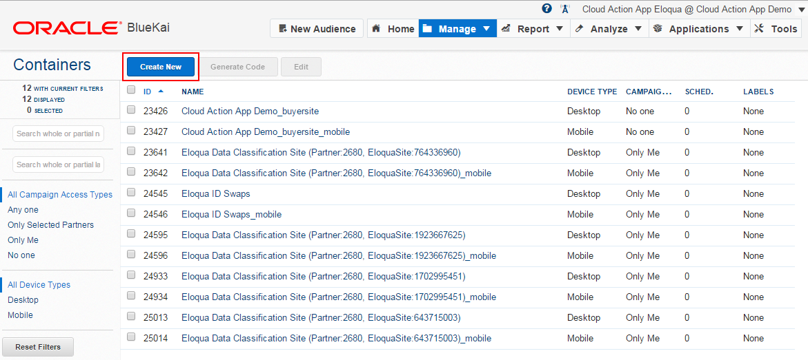The width and height of the screenshot is (808, 360).
Task: Click the stack icon beside Applications
Action: click(657, 29)
